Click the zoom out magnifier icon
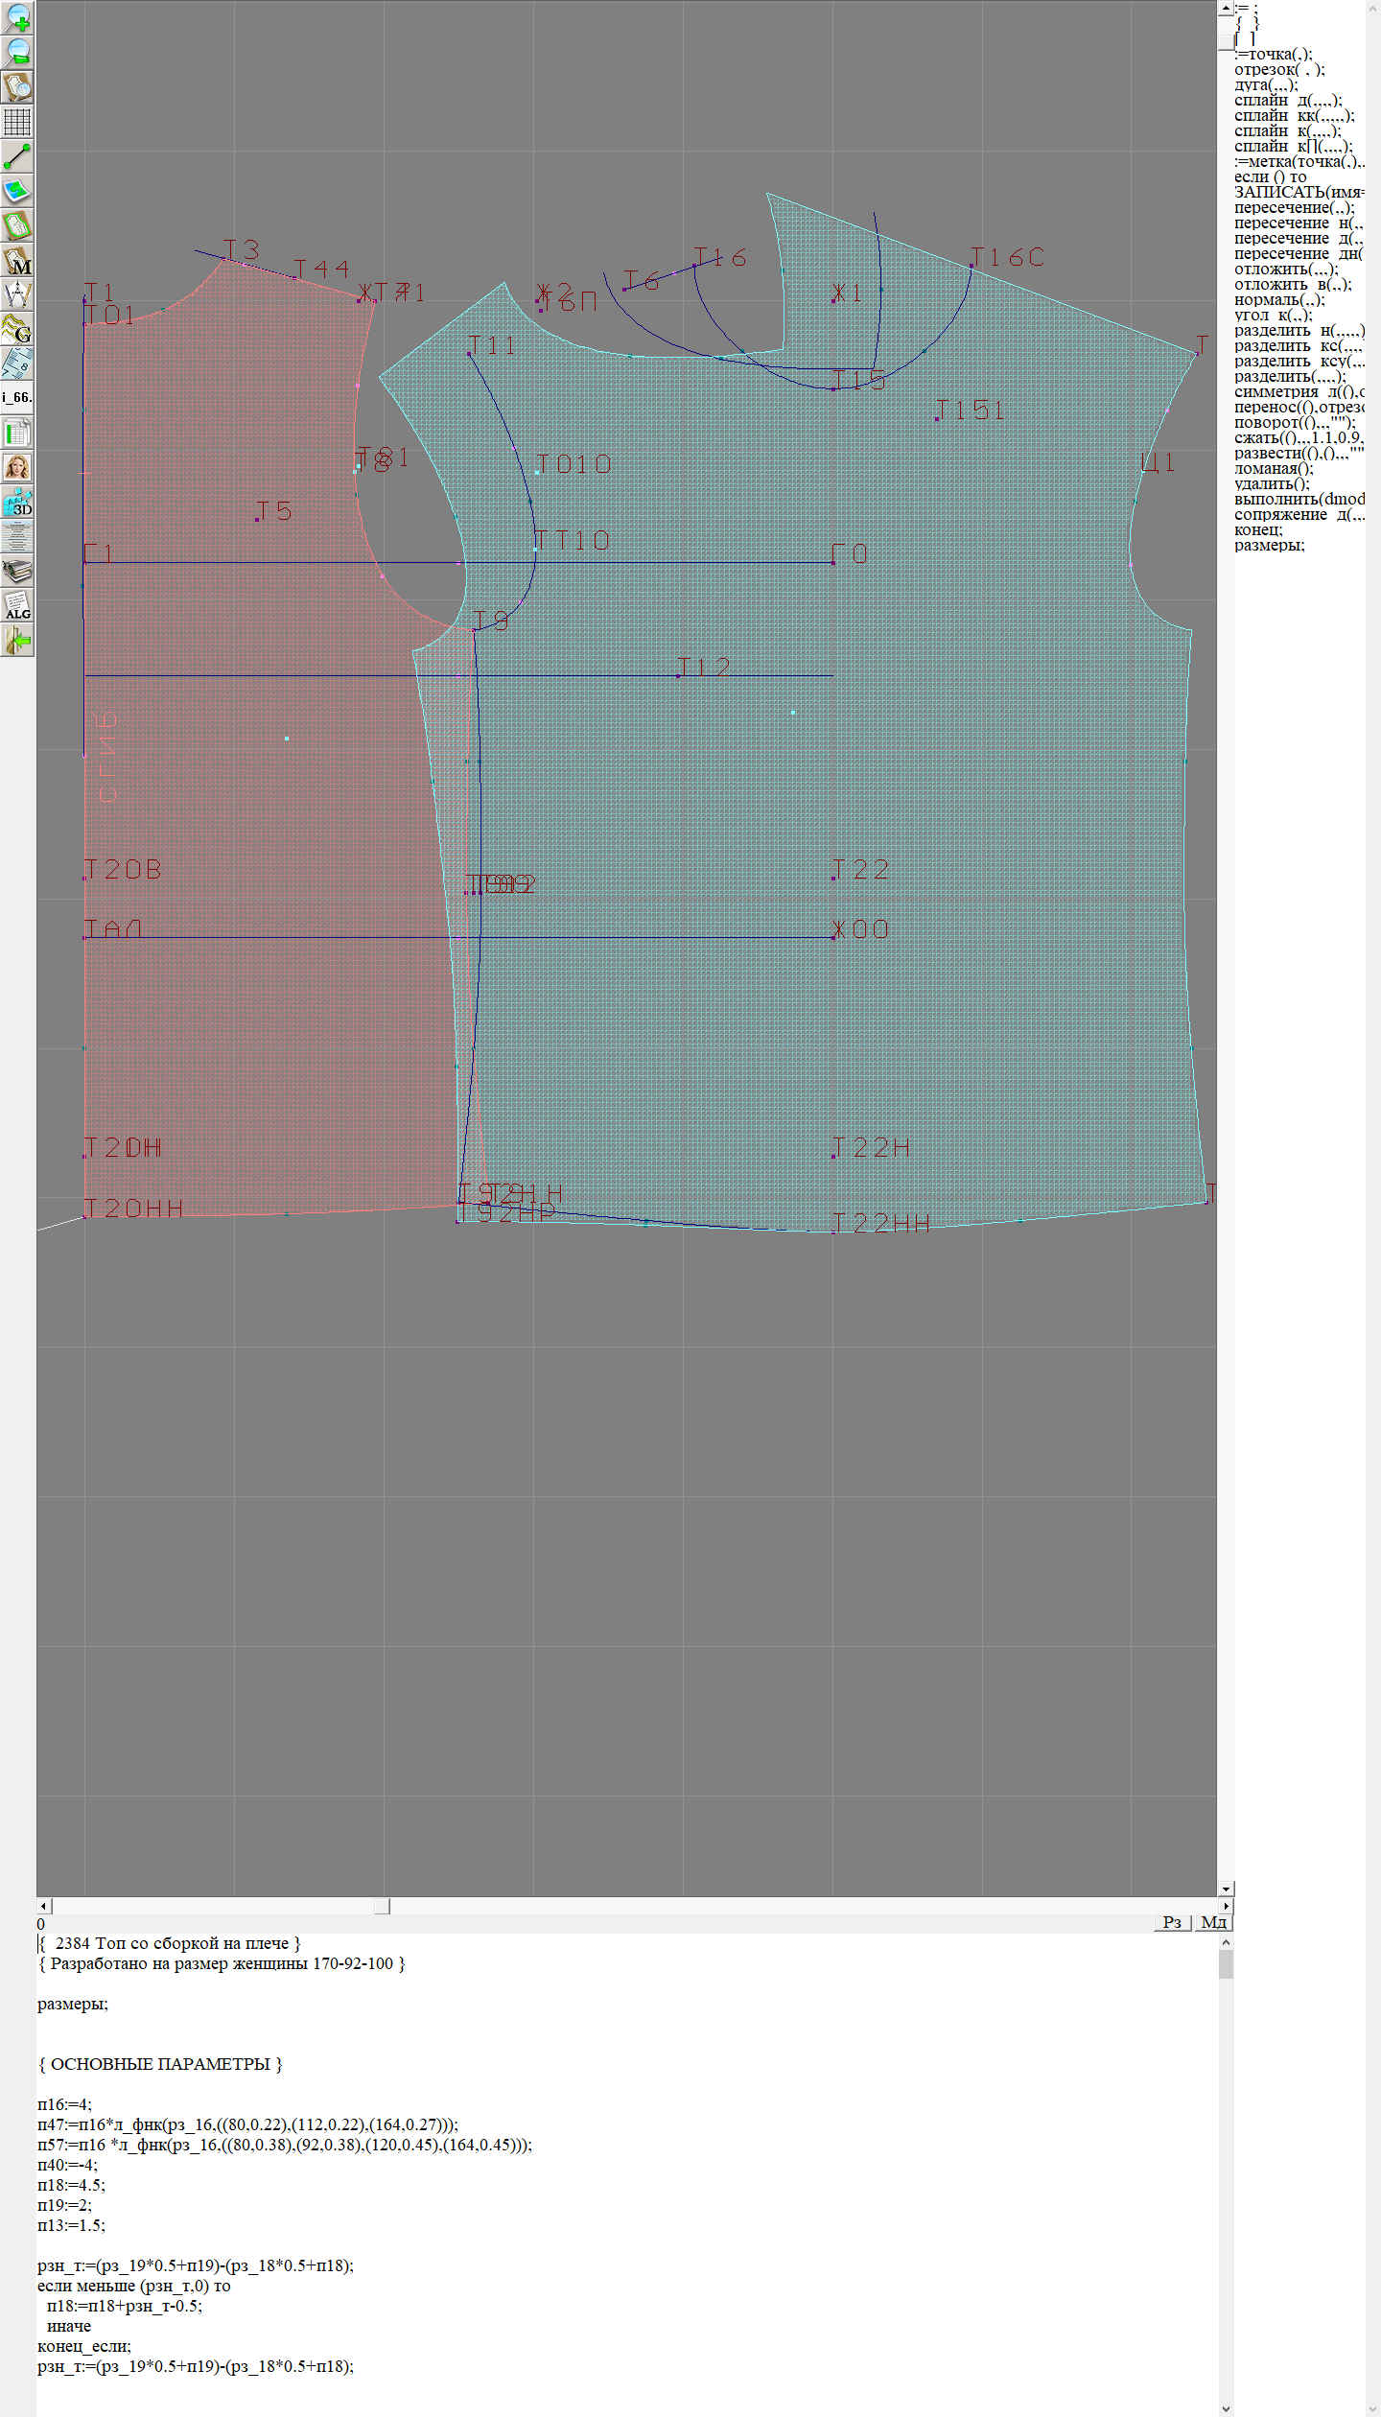The height and width of the screenshot is (2417, 1381). click(17, 53)
